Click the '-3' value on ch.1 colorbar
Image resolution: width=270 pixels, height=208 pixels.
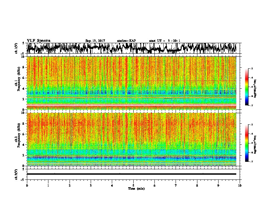pyautogui.click(x=252, y=69)
